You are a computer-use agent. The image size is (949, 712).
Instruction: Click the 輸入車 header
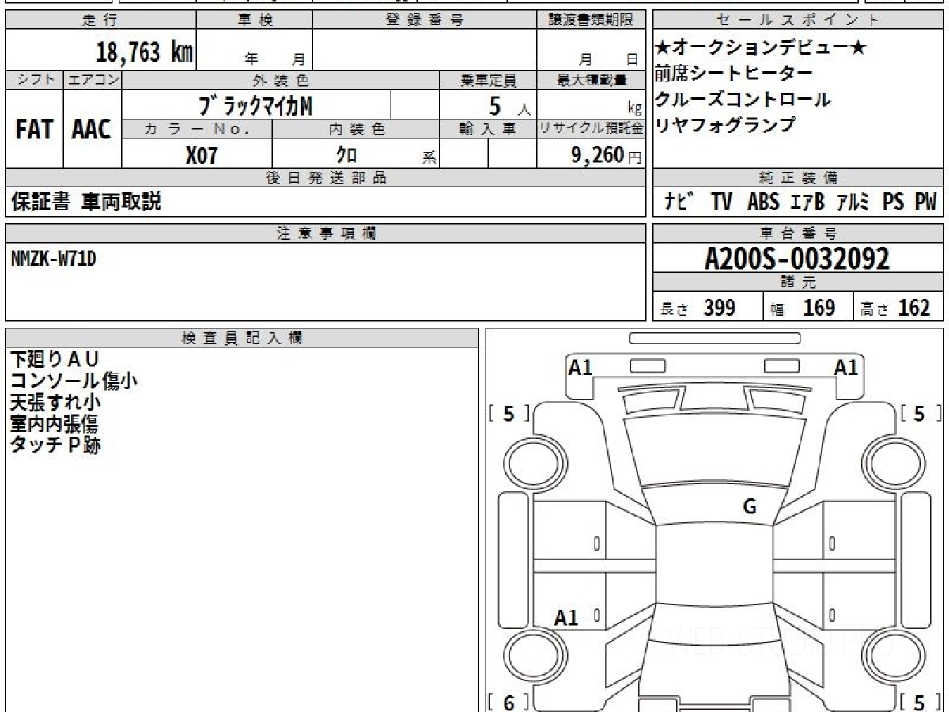pos(488,129)
